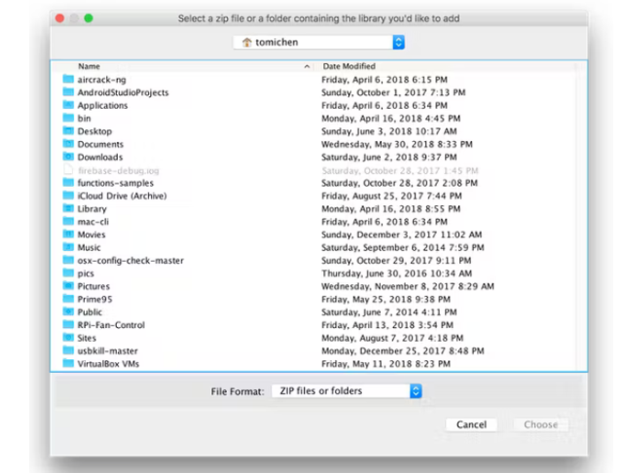This screenshot has width=622, height=473.
Task: Click the Public folder icon
Action: 68,311
